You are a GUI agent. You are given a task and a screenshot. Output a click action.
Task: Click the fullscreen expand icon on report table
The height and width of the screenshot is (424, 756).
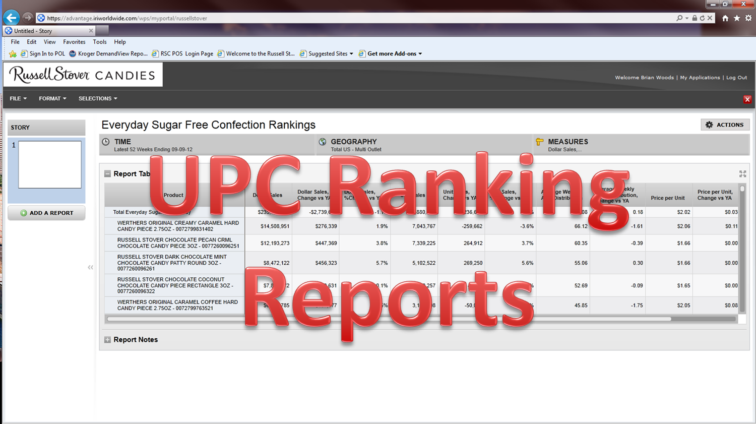[x=742, y=174]
